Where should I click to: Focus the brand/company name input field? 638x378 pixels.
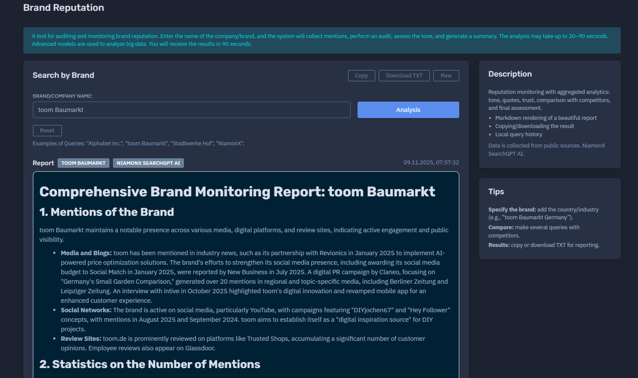(191, 110)
